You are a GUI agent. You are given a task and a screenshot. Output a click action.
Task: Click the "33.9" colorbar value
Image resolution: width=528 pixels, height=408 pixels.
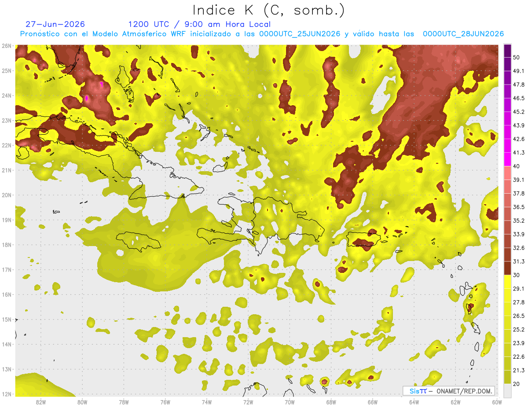(519, 234)
